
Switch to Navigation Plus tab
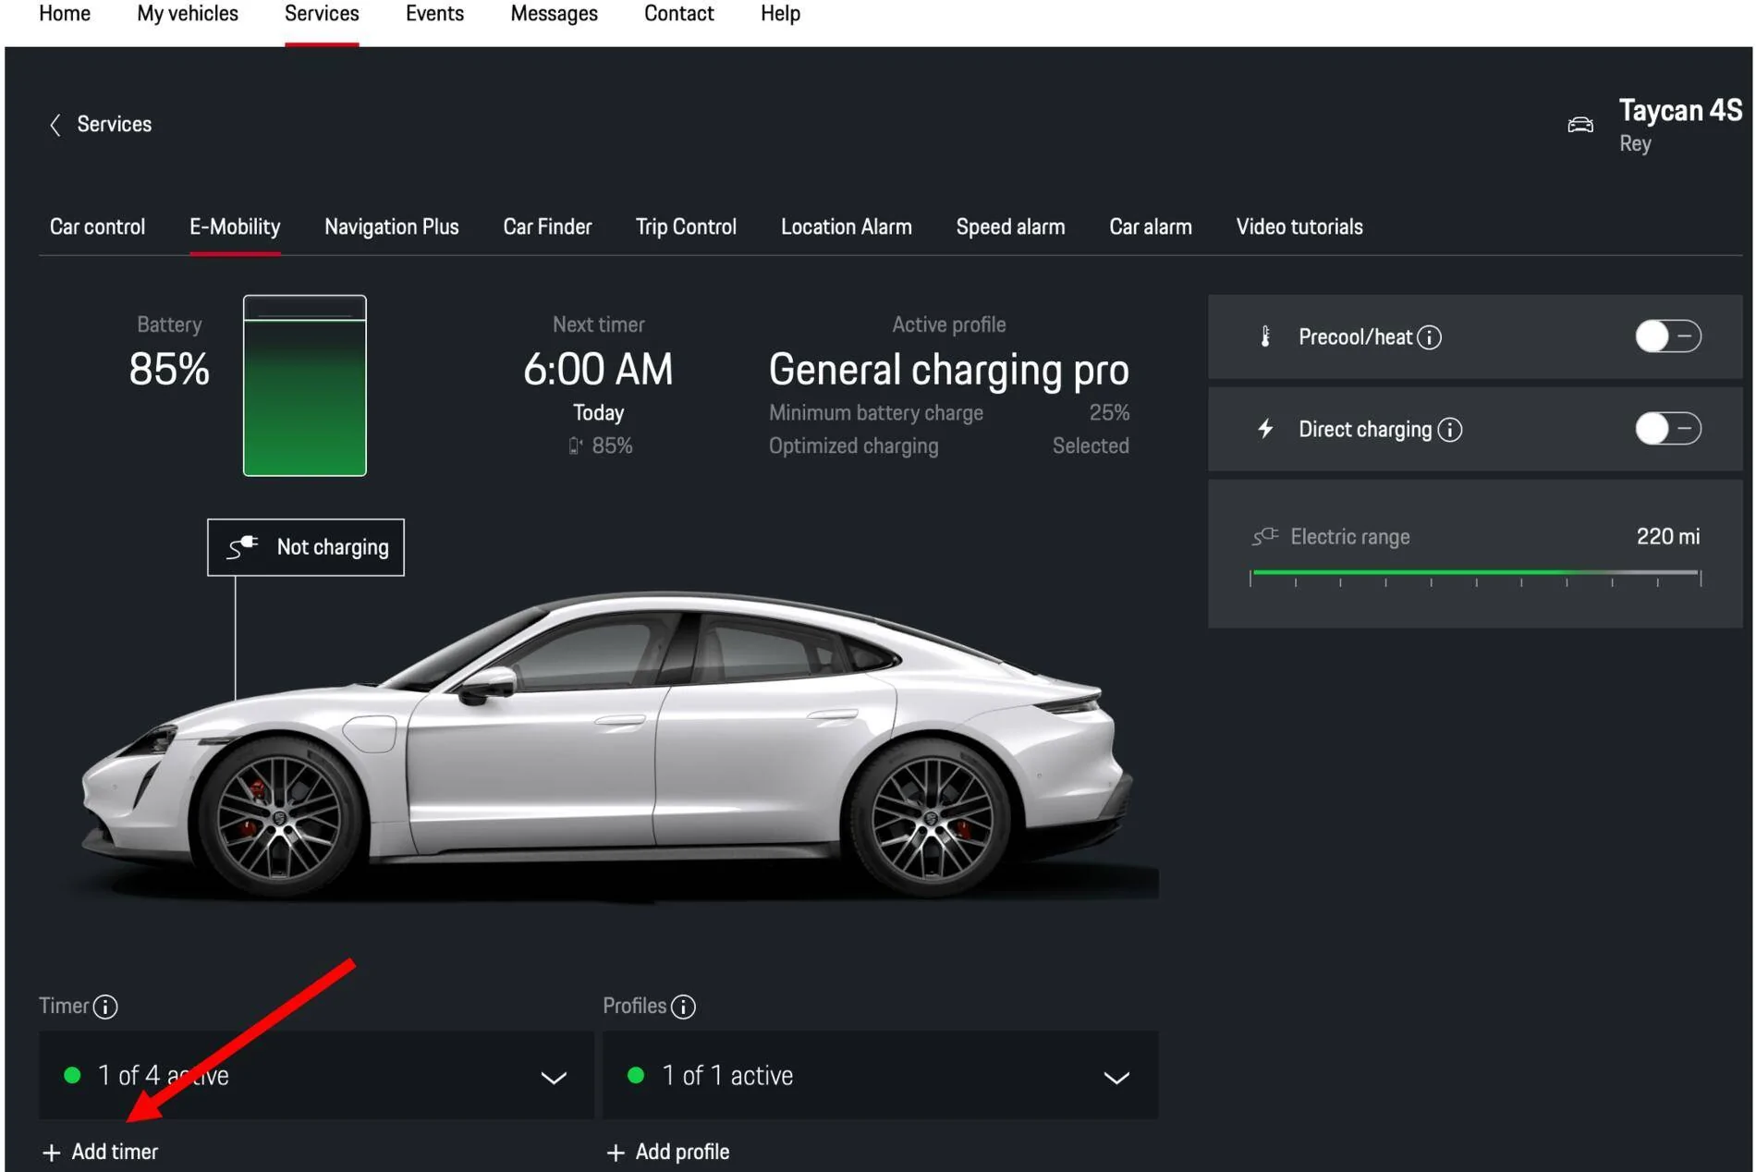392,227
